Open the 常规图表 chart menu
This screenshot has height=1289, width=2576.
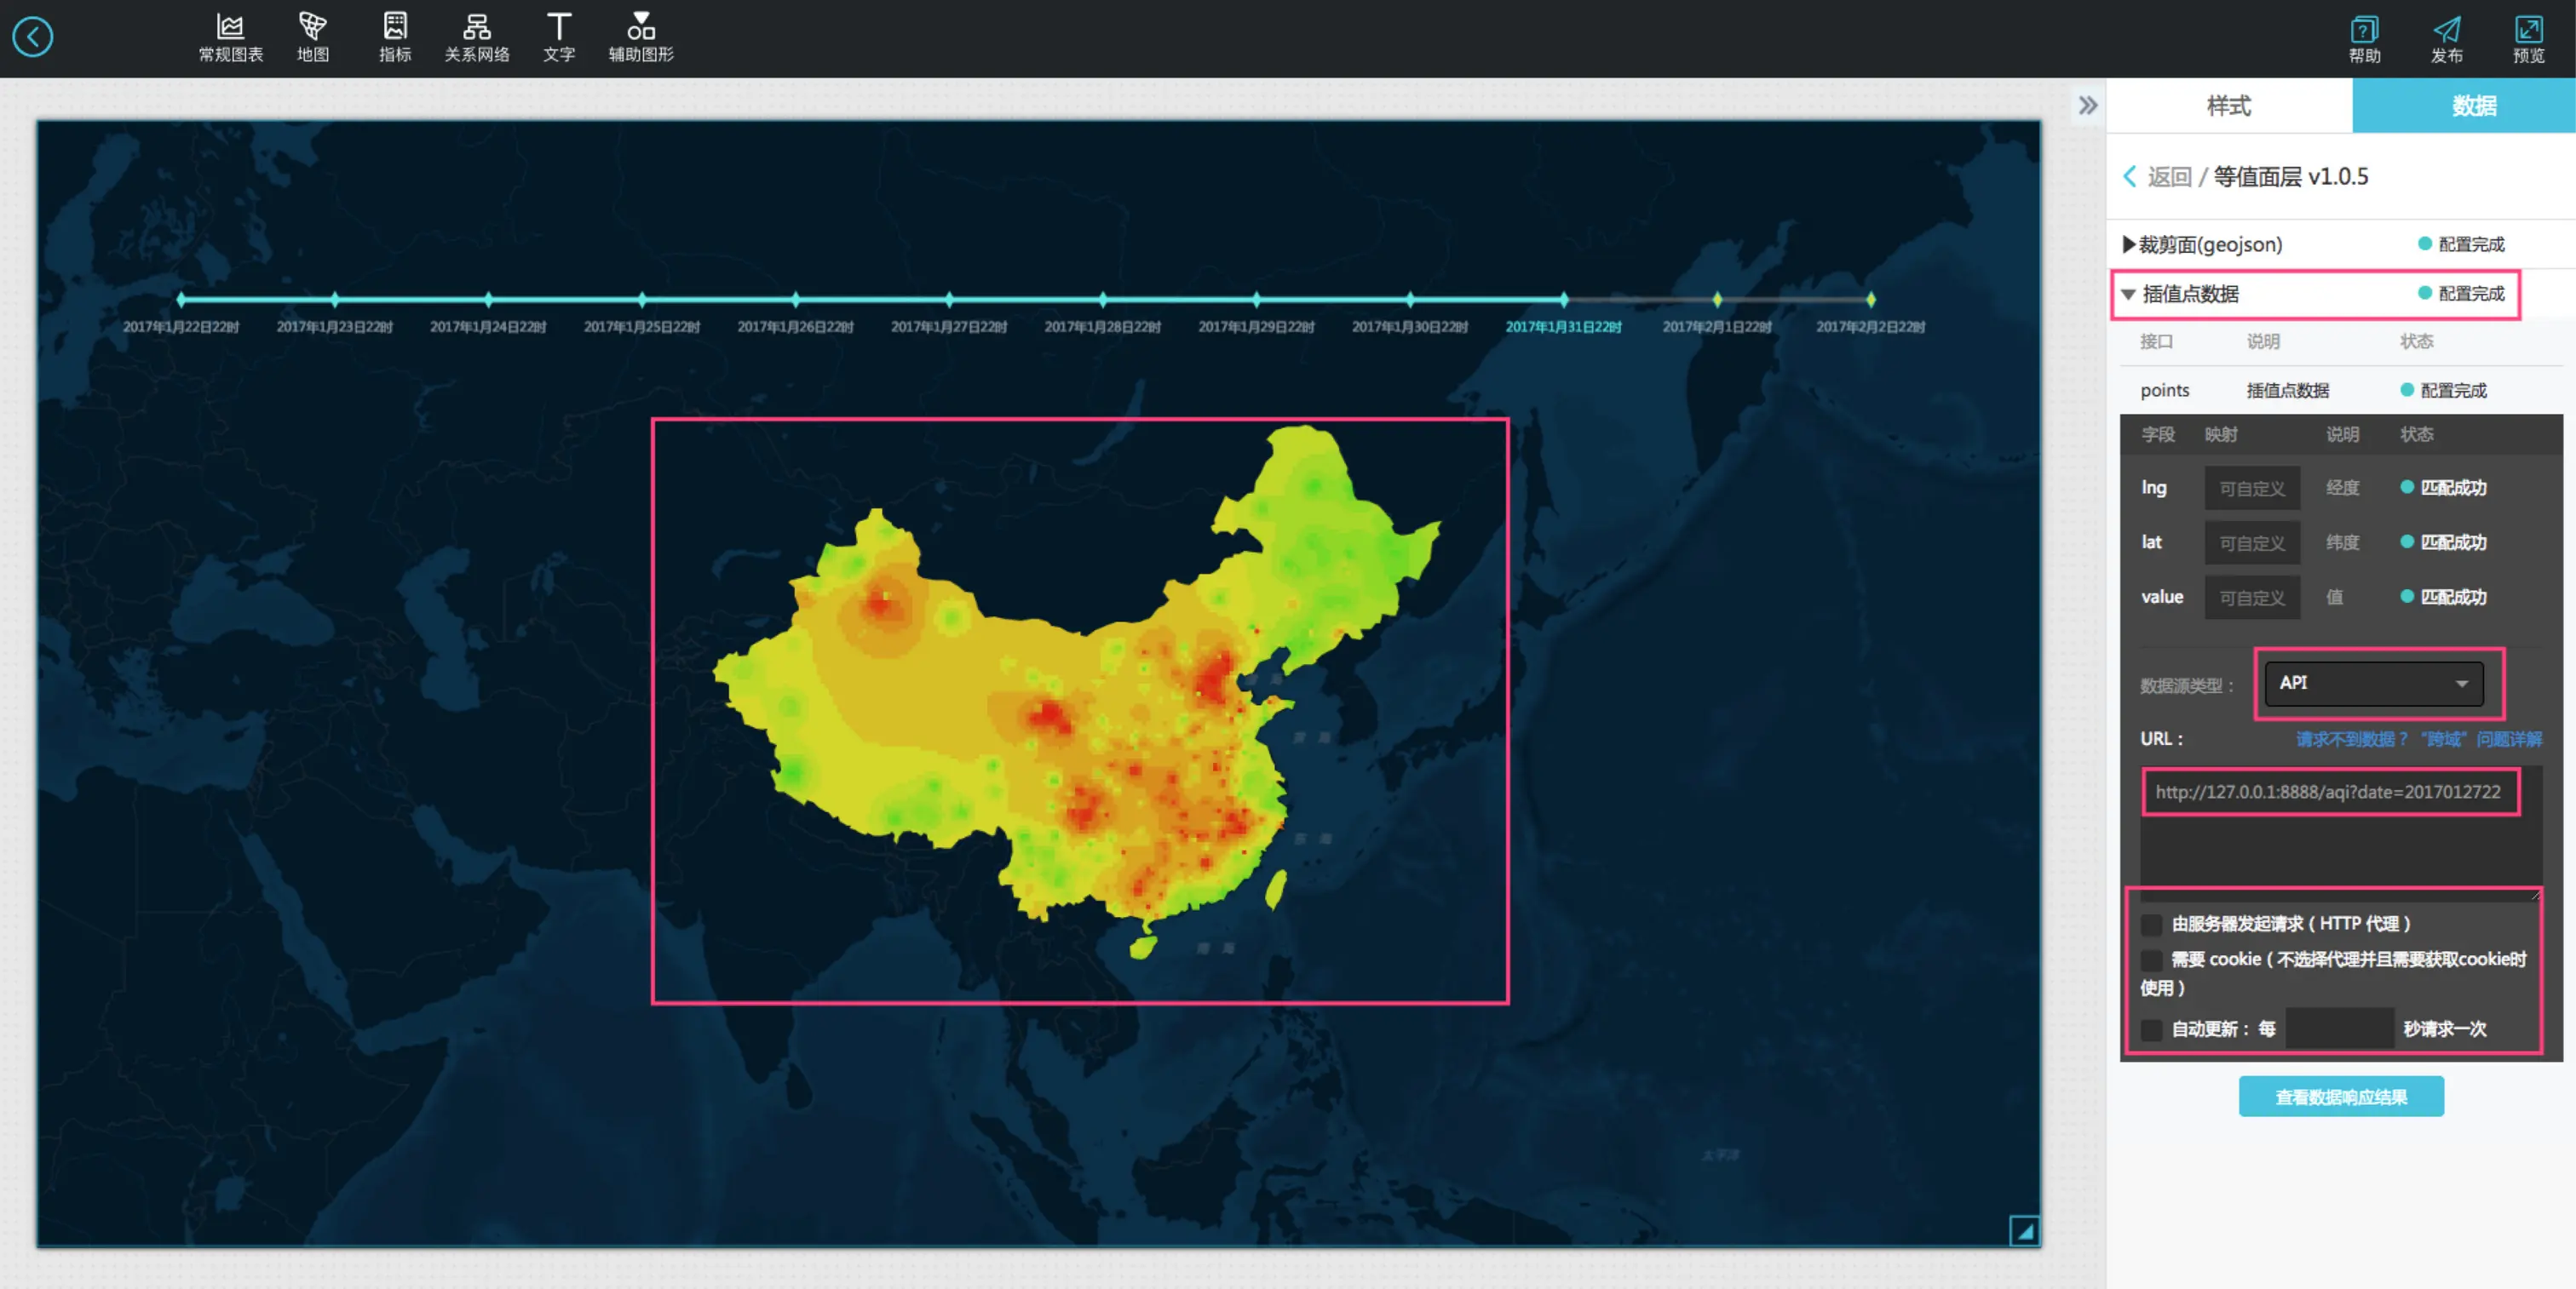(x=230, y=38)
